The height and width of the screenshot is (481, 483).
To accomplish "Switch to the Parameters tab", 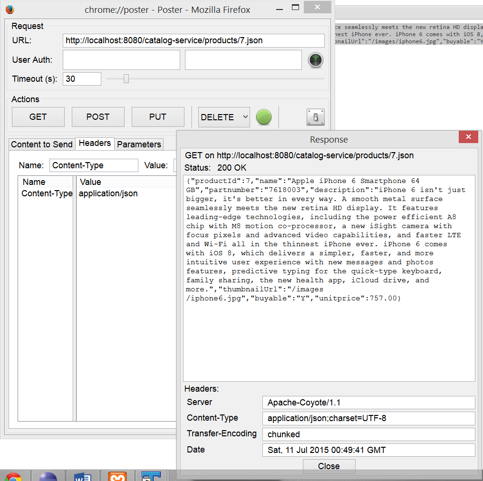I will coord(139,144).
